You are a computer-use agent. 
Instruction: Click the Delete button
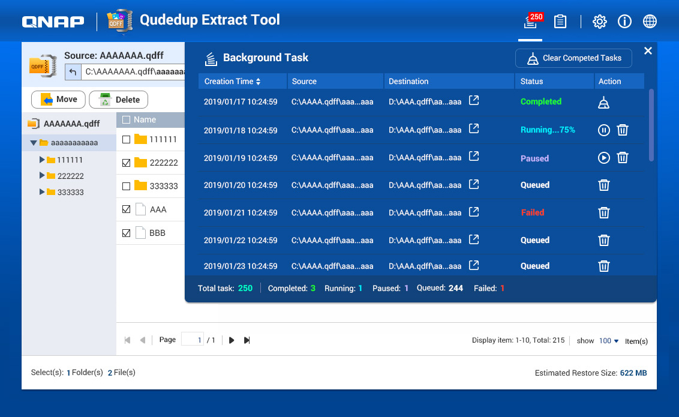118,100
